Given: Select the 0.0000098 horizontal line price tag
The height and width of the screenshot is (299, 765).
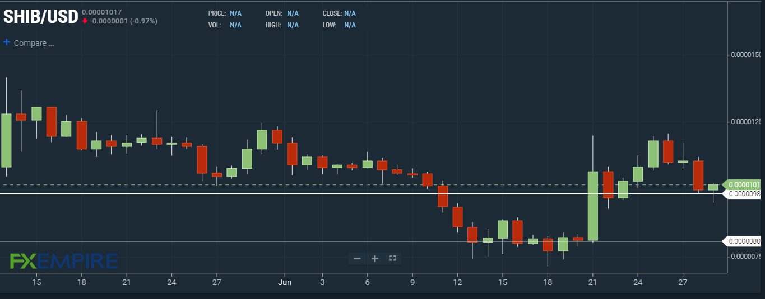Looking at the screenshot, I should coord(742,194).
